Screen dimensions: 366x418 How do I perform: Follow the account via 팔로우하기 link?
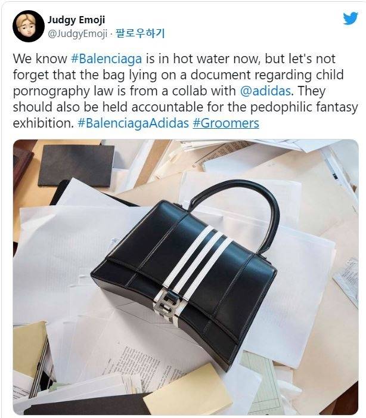pyautogui.click(x=140, y=33)
